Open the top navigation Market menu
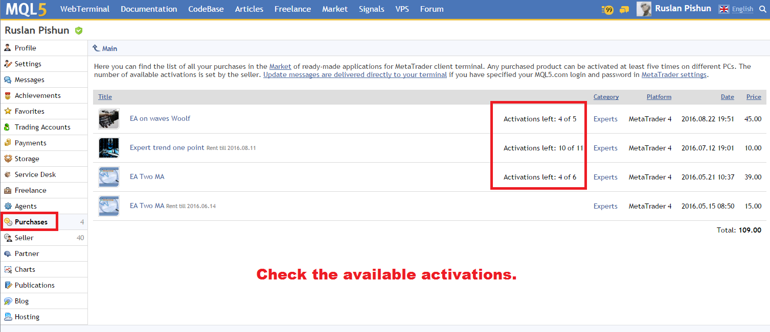770x332 pixels. [x=335, y=9]
